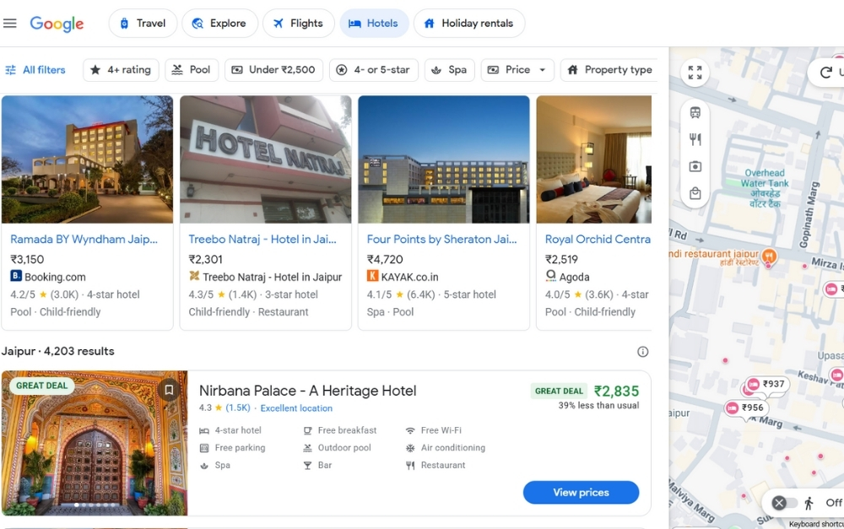Save Nirbana Palace with the bookmark icon
This screenshot has height=529, width=844.
168,389
